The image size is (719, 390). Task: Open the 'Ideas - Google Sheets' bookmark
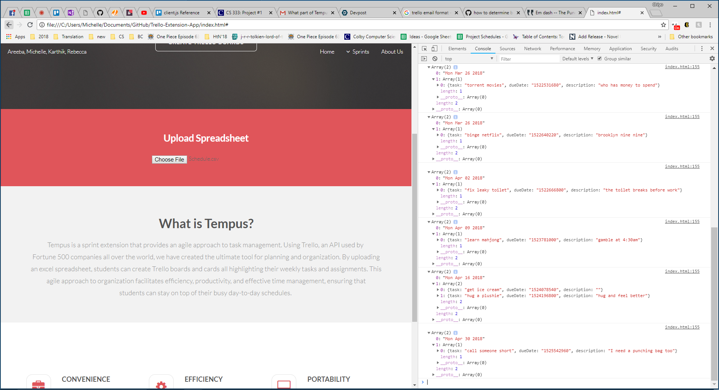[x=426, y=37]
